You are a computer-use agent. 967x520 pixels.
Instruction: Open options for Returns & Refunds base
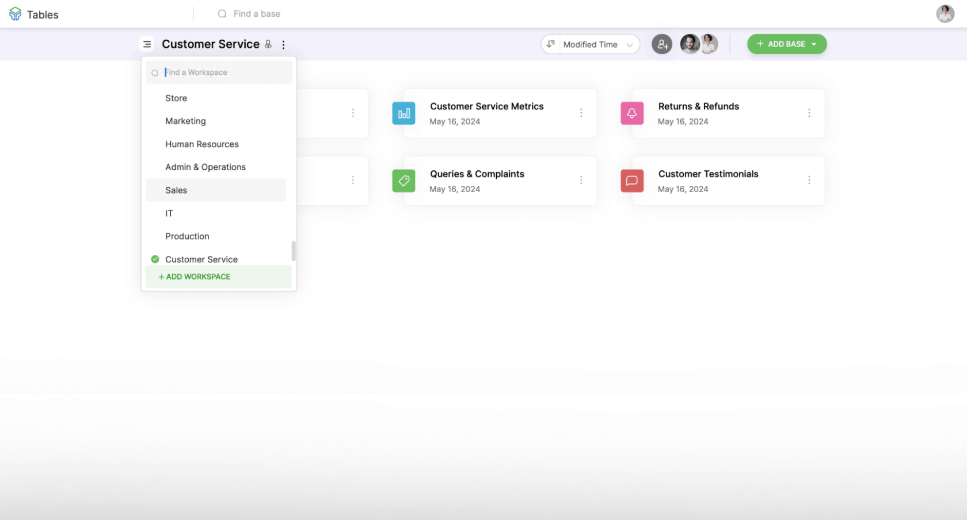(809, 113)
